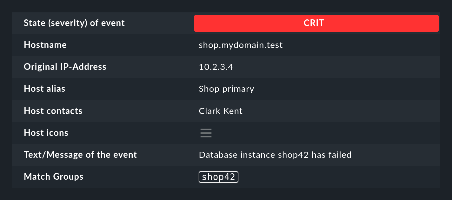Open host contact Clark Kent
The image size is (452, 200).
click(221, 111)
